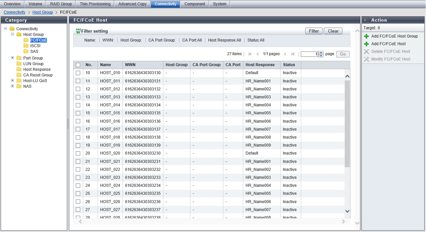Click the green plus Add FC/FCoE Host icon
The height and width of the screenshot is (232, 426).
pos(366,44)
